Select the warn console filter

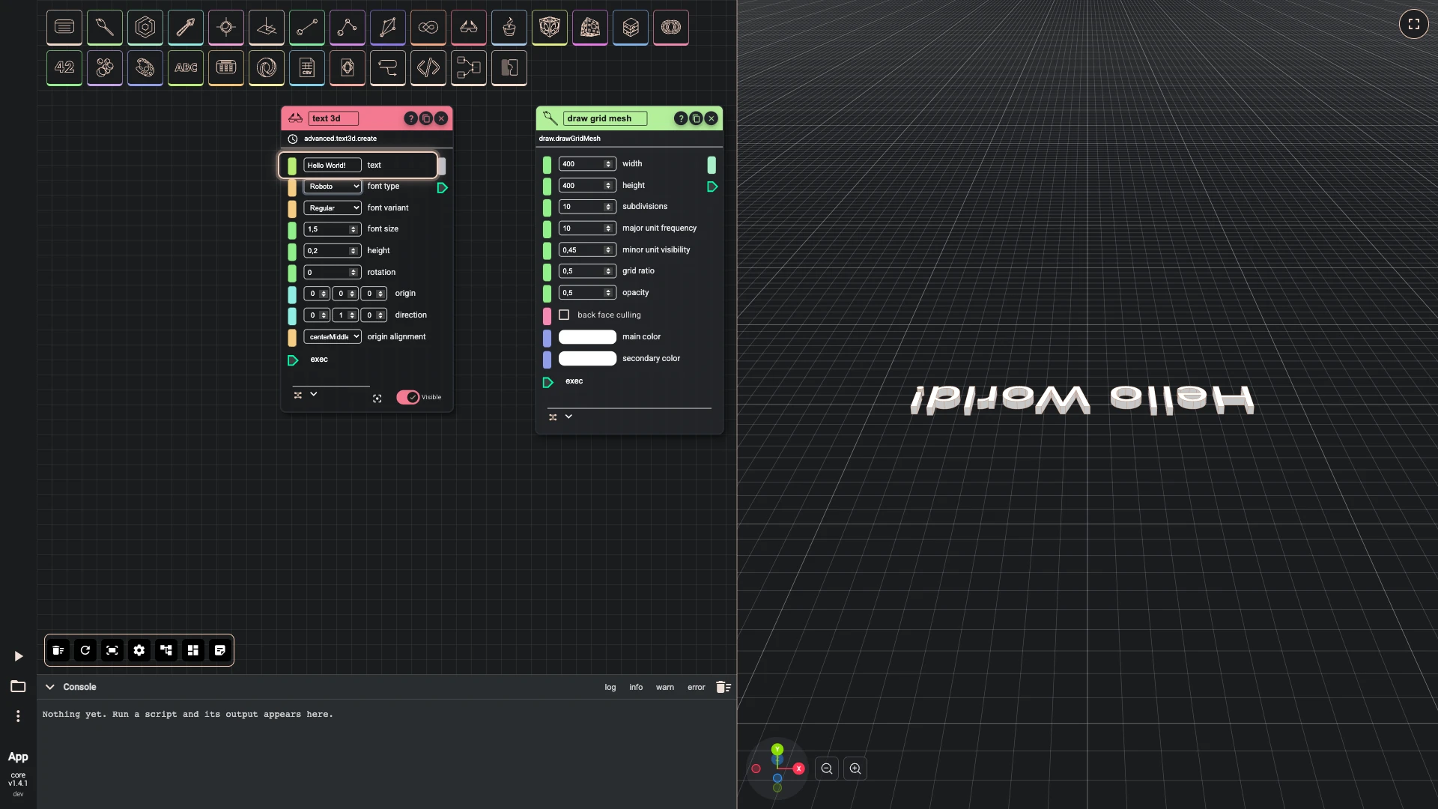point(665,688)
